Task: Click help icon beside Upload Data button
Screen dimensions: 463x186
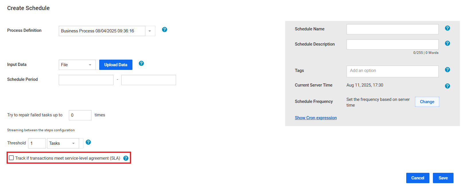Action: pyautogui.click(x=141, y=63)
